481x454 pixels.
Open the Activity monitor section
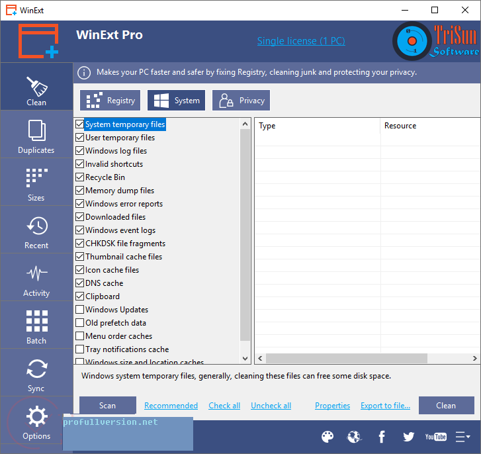tap(36, 277)
